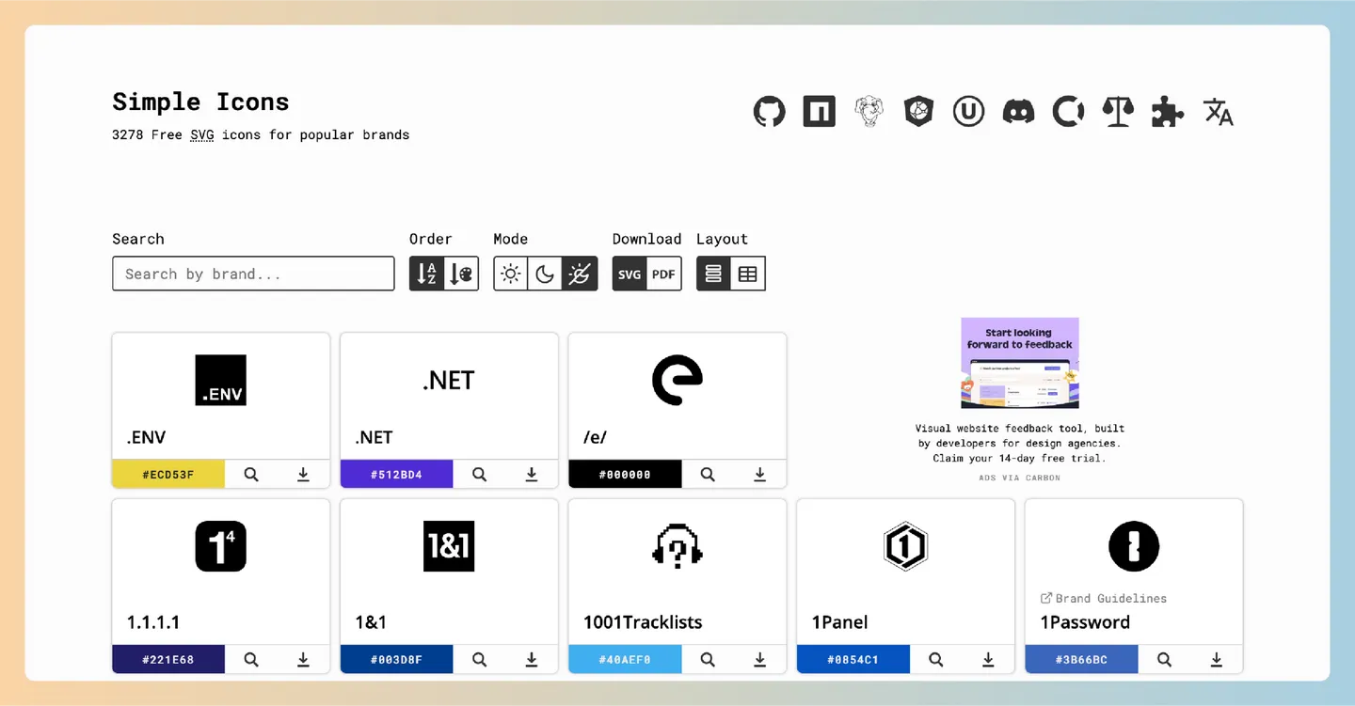Copy .ENV color #ECD53F

(x=168, y=475)
